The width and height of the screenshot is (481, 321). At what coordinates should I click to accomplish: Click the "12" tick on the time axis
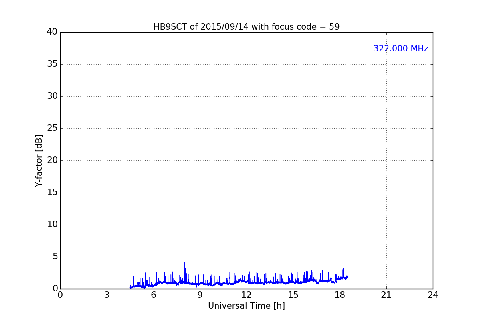click(x=247, y=295)
